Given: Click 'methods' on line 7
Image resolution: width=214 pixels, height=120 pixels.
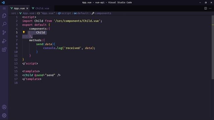Looking at the screenshot, I should coord(35,40).
